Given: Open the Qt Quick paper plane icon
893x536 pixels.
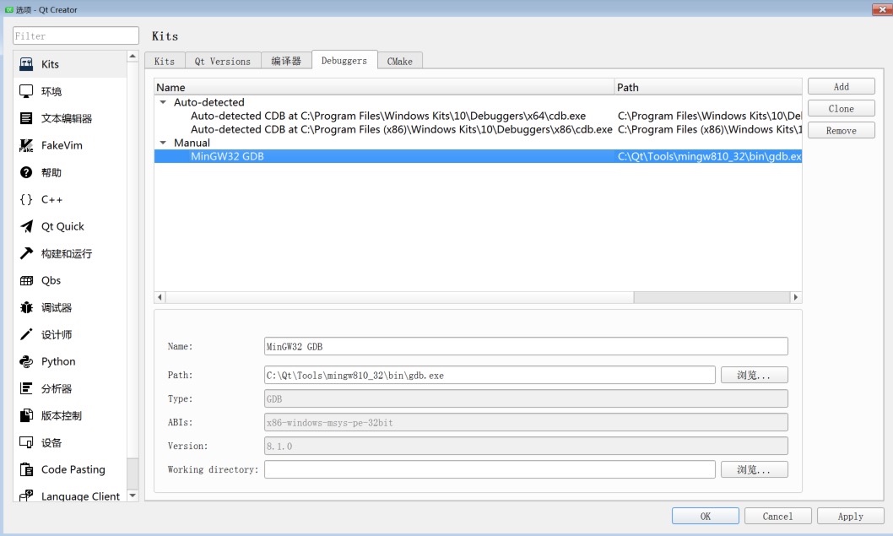Looking at the screenshot, I should coord(26,226).
